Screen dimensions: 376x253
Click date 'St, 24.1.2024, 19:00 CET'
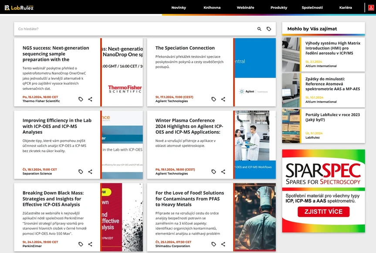(x=40, y=242)
